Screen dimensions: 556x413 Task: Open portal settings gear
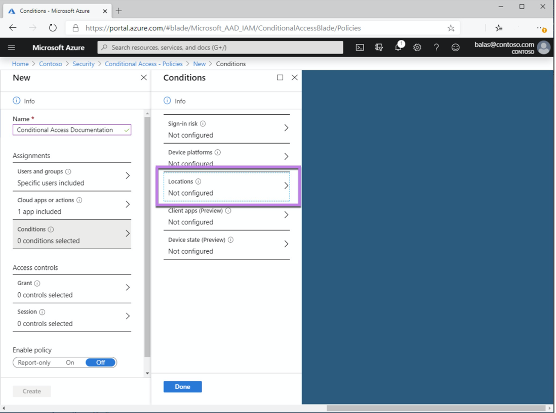click(x=417, y=48)
